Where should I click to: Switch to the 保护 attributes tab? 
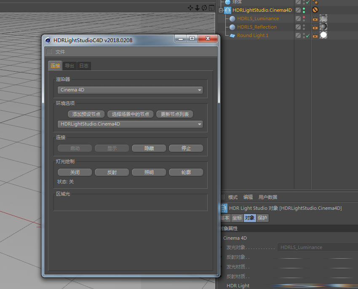pos(262,218)
